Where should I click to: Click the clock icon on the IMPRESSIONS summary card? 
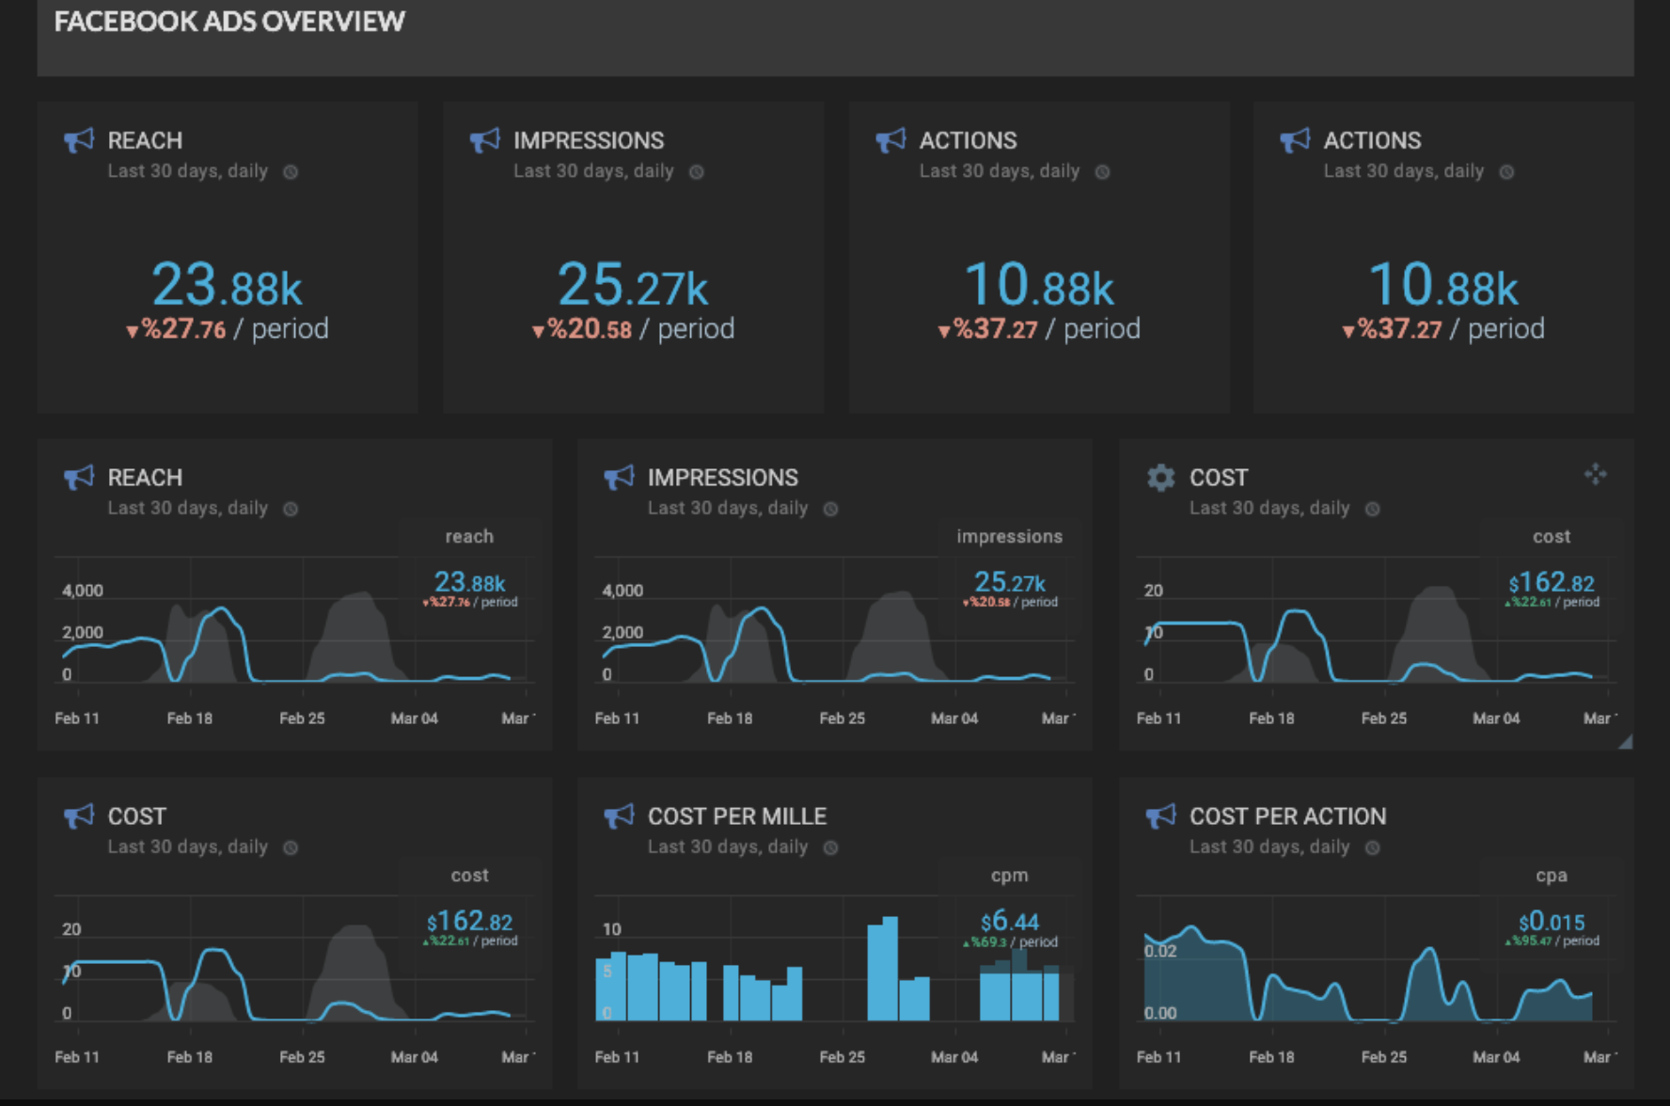pyautogui.click(x=697, y=172)
